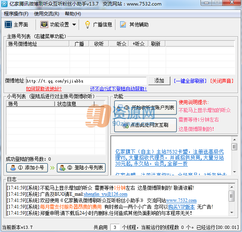This screenshot has width=242, height=232.
Task: Focus the thread count field showing 3
Action: 115,227
